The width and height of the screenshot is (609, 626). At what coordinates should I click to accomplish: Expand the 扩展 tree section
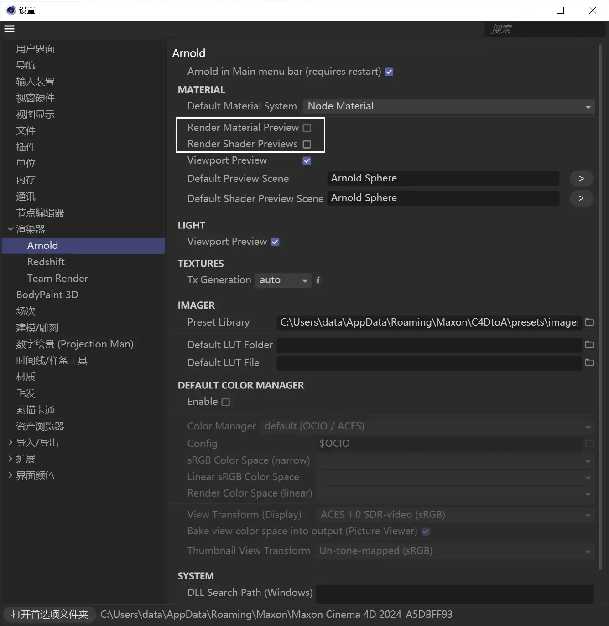(x=10, y=459)
